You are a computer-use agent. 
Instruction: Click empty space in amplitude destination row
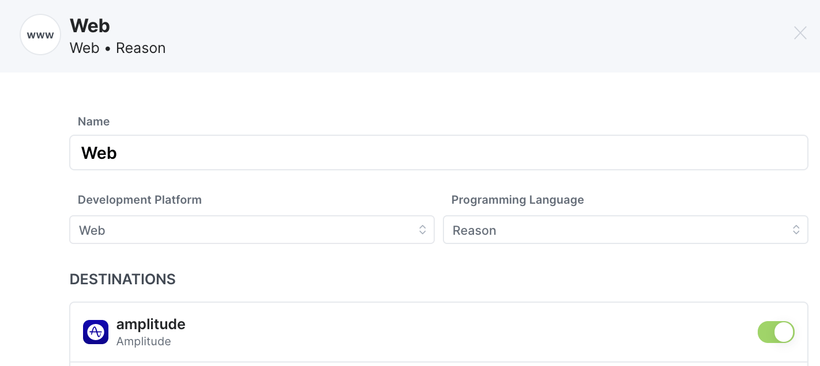461,333
